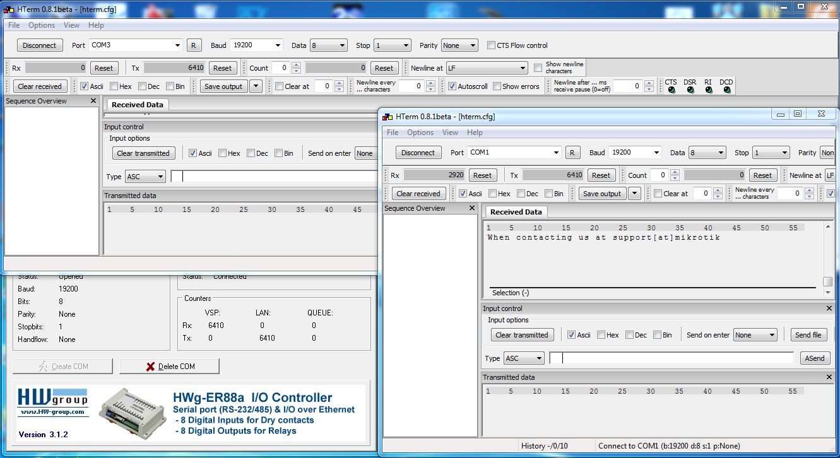Click the DCD status LED indicator
840x458 pixels.
[727, 90]
